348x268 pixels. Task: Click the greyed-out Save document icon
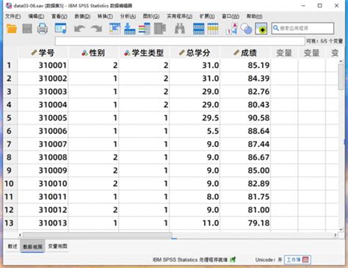(27, 29)
